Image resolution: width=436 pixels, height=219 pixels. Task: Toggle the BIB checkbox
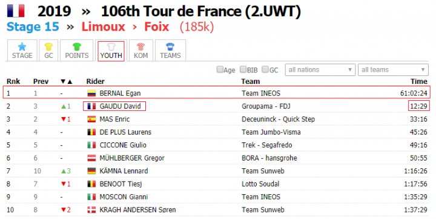pos(243,69)
